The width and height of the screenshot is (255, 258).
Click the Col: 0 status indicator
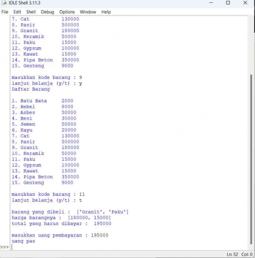point(247,254)
